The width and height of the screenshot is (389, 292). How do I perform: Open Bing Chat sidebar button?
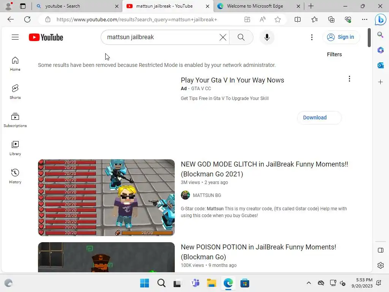[x=380, y=20]
